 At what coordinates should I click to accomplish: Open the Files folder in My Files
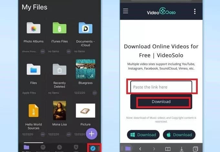coord(34,70)
